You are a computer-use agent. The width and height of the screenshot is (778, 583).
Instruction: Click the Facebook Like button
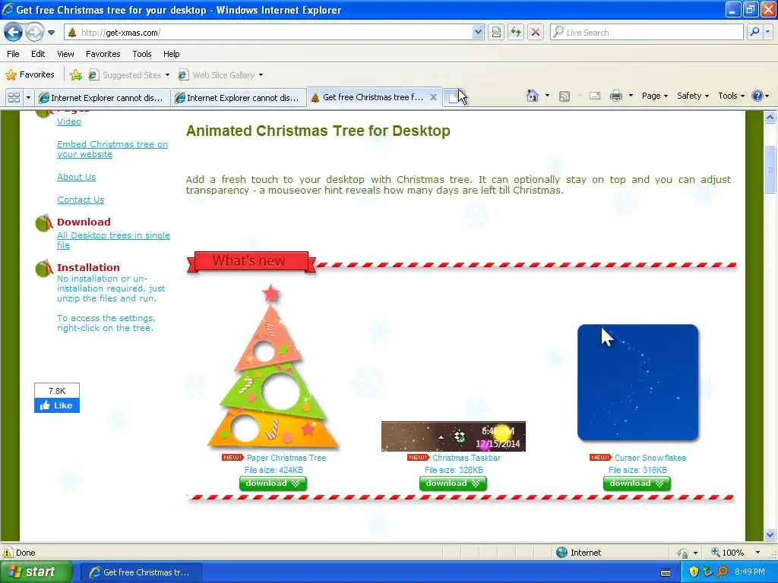pos(57,405)
